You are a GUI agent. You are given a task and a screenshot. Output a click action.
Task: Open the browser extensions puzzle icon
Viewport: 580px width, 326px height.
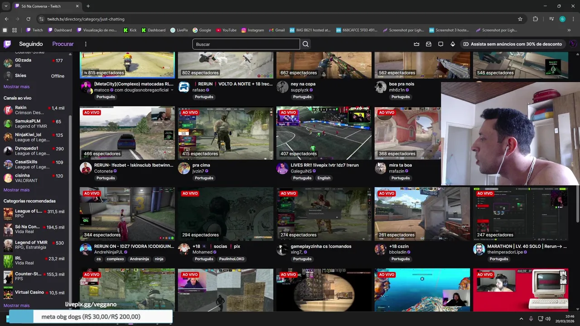click(536, 19)
